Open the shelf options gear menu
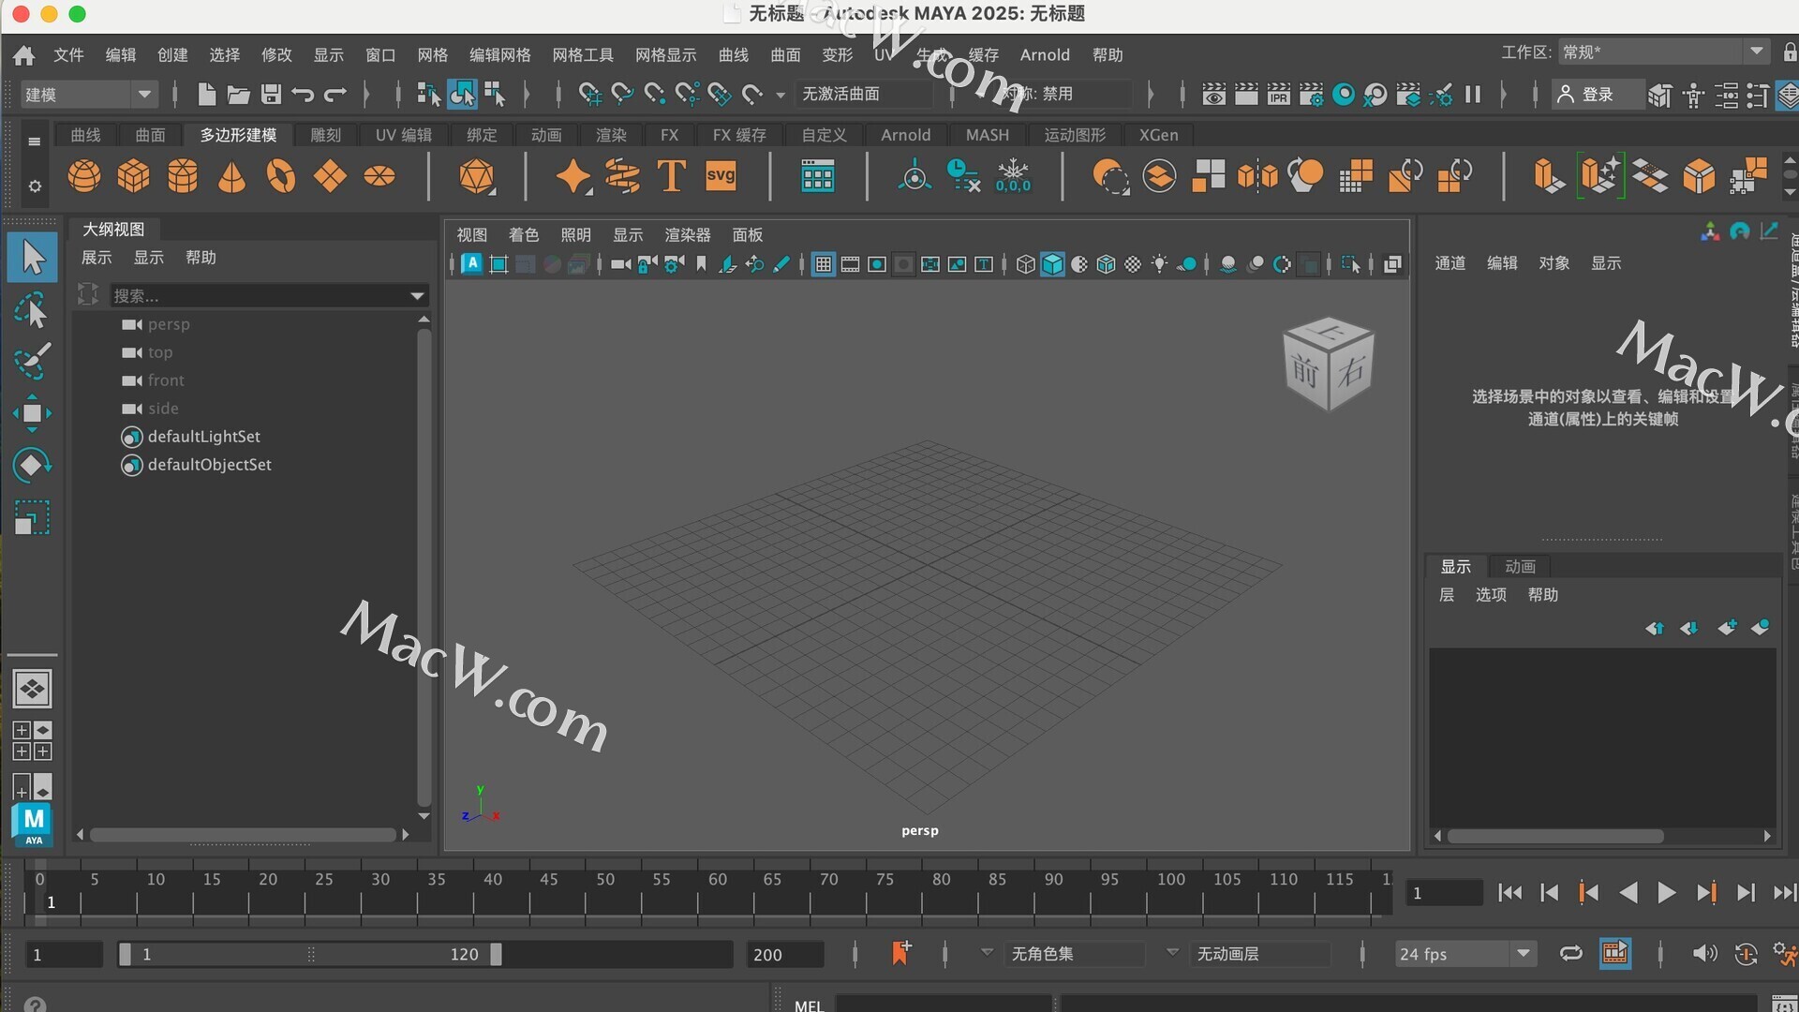This screenshot has width=1799, height=1012. [35, 186]
